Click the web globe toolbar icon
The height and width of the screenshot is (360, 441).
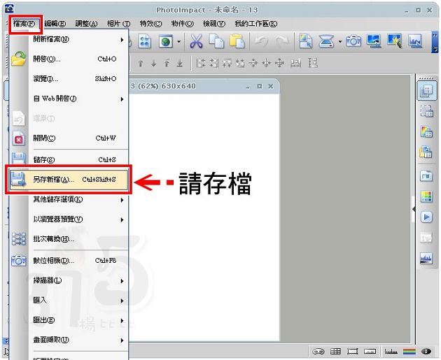tap(166, 41)
